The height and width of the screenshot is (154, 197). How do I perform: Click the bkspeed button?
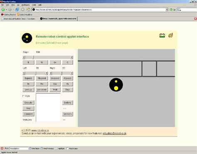click(55, 78)
